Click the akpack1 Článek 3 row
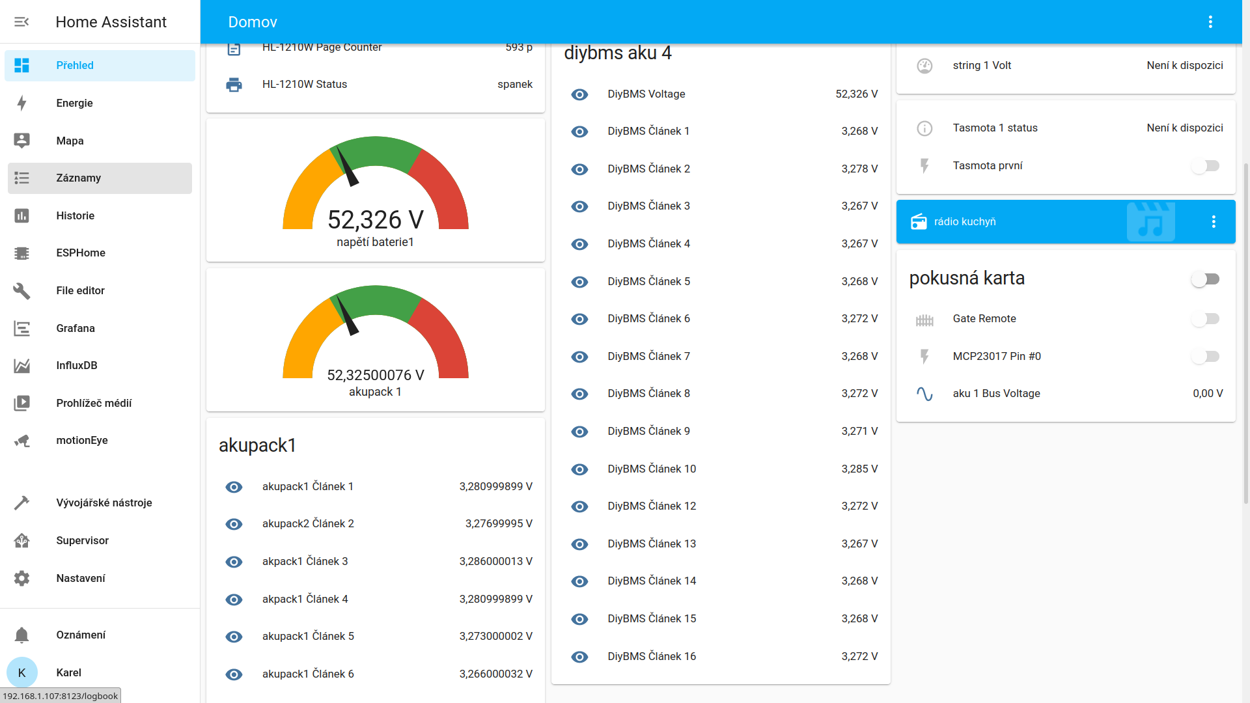Screen dimensions: 1250x703 [376, 562]
